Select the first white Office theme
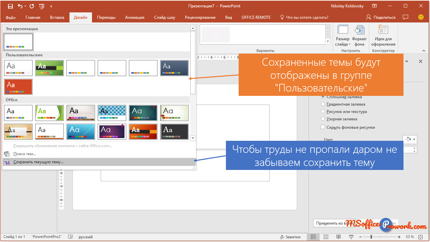The image size is (430, 242). [18, 113]
